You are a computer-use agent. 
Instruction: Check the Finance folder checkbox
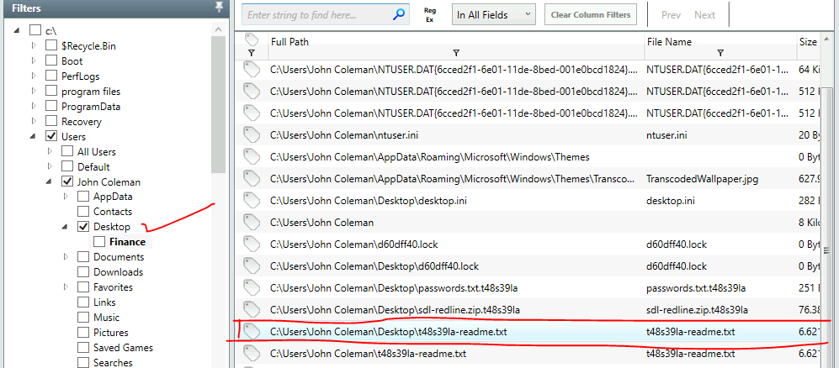[x=99, y=242]
